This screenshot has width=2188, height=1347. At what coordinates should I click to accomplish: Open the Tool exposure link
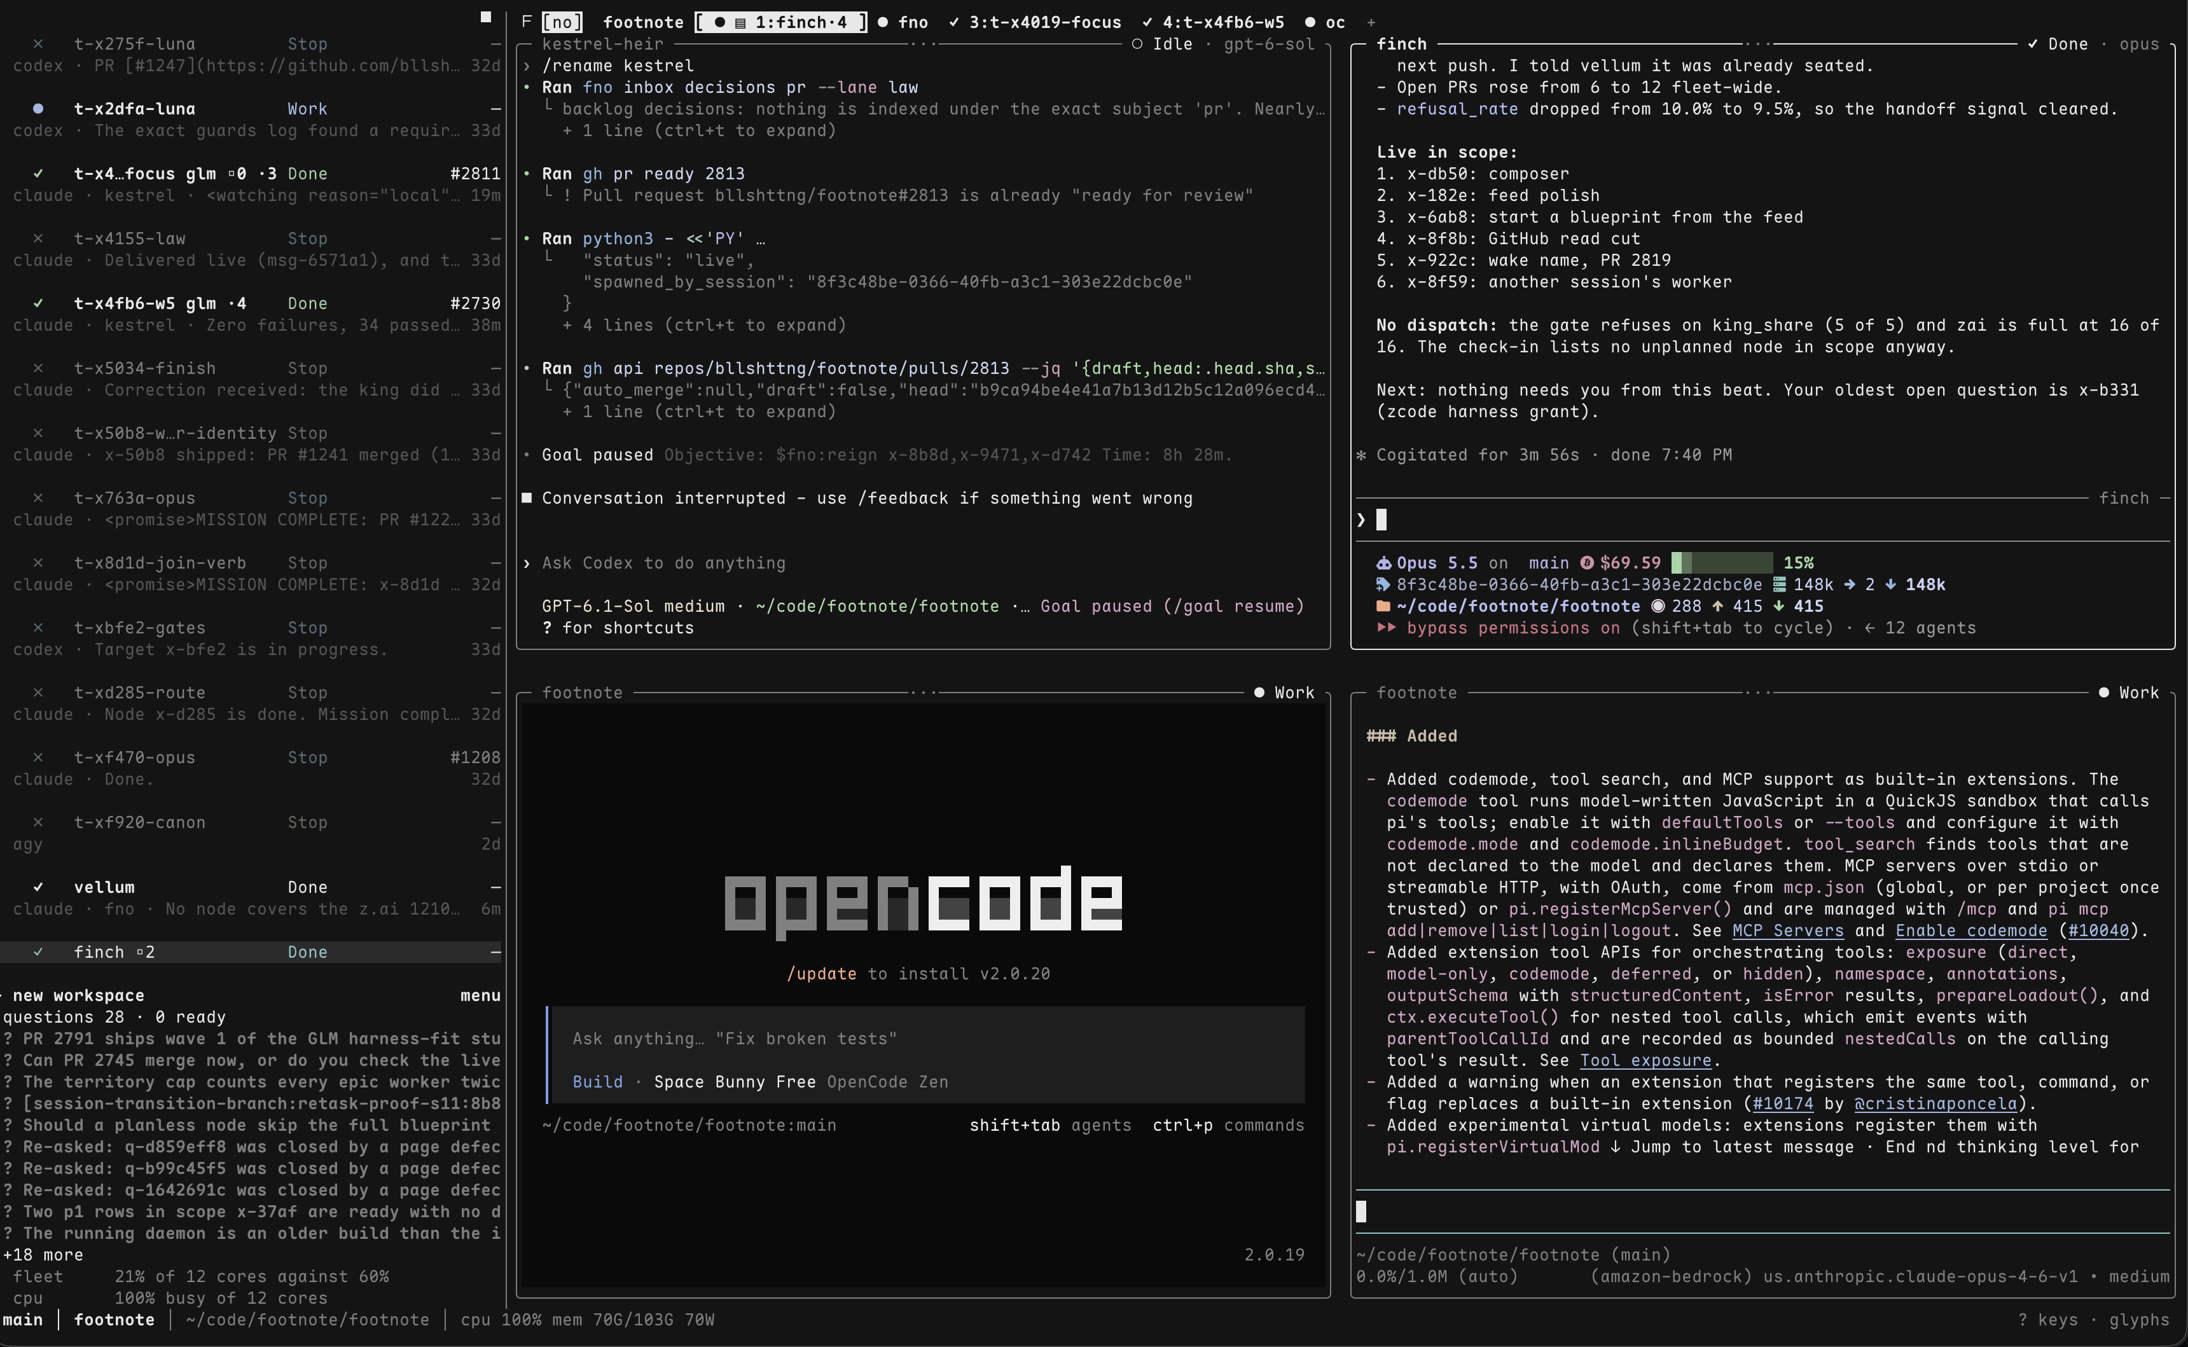1645,1060
